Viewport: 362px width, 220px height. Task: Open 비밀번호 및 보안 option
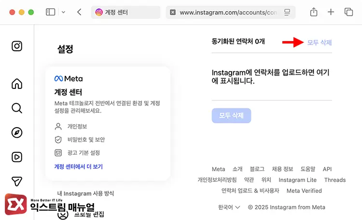86,140
